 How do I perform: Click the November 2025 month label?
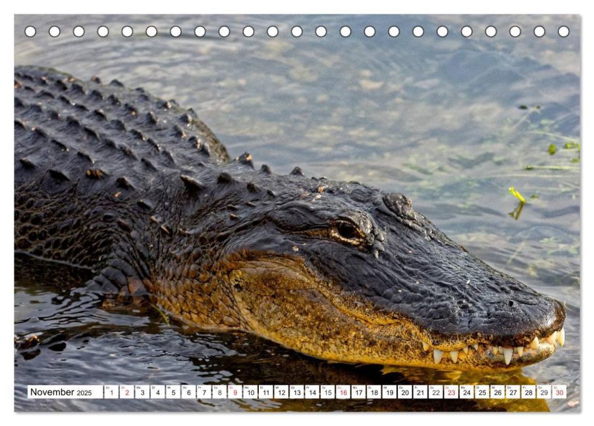(61, 392)
